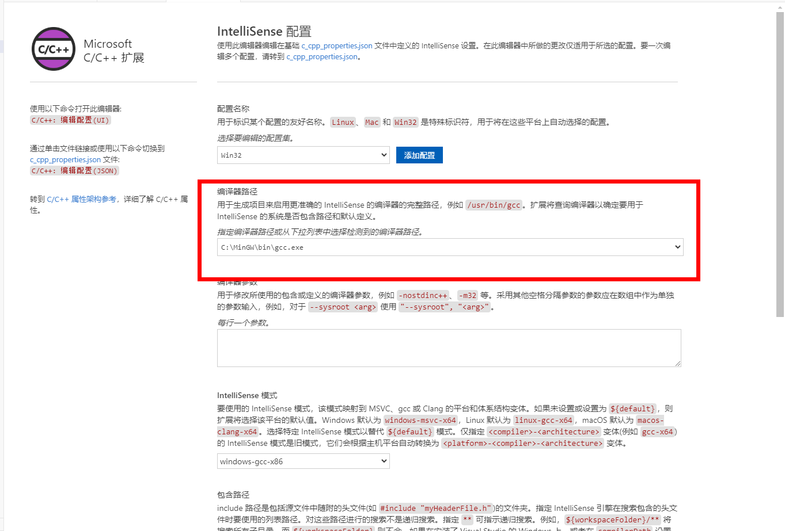
Task: Click the --sysroot <arg> code text
Action: (x=343, y=307)
